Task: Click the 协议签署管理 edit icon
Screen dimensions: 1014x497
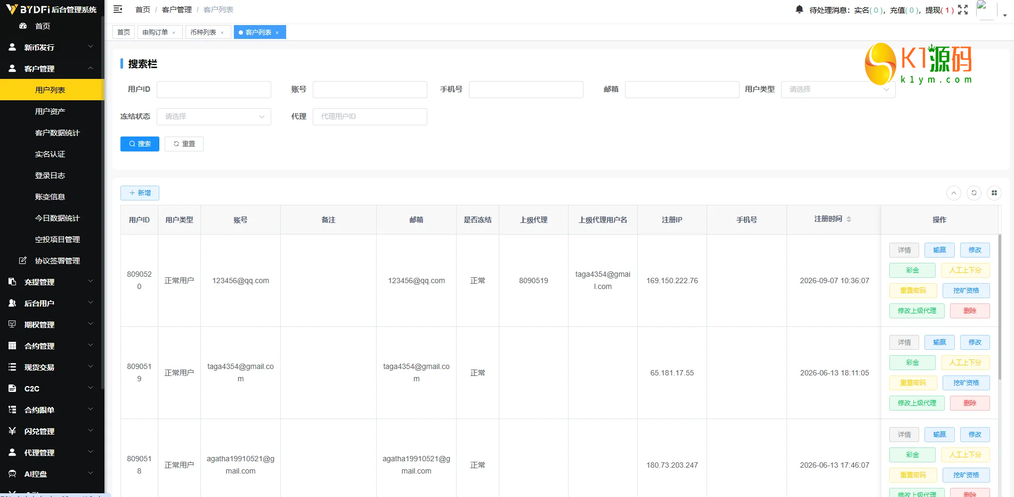Action: click(23, 260)
